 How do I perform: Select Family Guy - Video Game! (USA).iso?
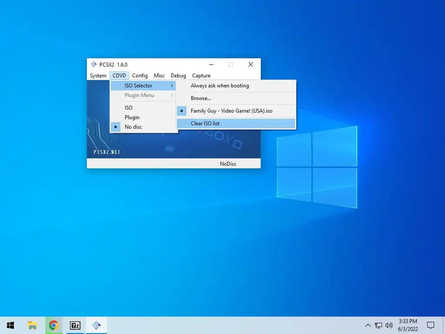[236, 111]
